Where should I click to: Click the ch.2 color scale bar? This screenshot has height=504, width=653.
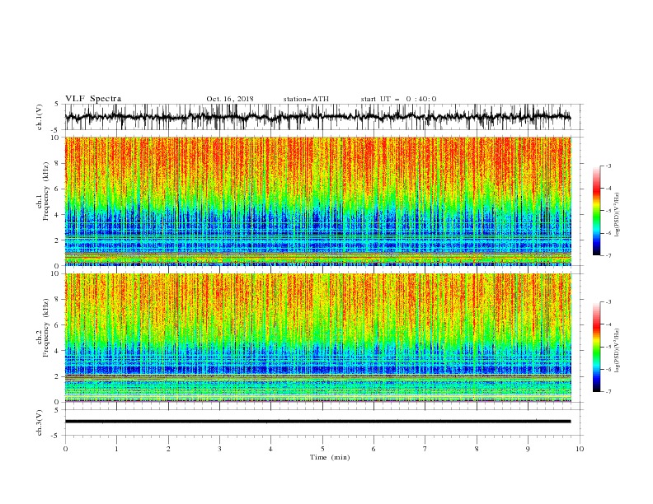coord(597,347)
